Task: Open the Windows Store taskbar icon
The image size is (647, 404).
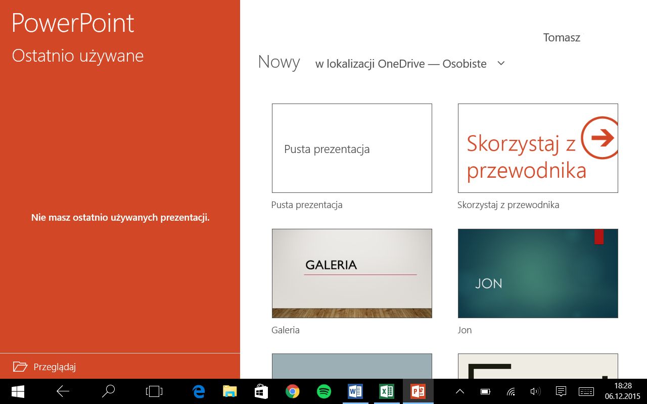Action: [261, 391]
